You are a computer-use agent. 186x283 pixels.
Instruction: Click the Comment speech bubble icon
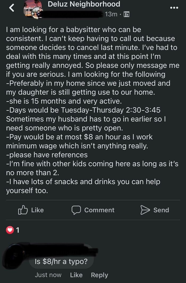(x=76, y=210)
